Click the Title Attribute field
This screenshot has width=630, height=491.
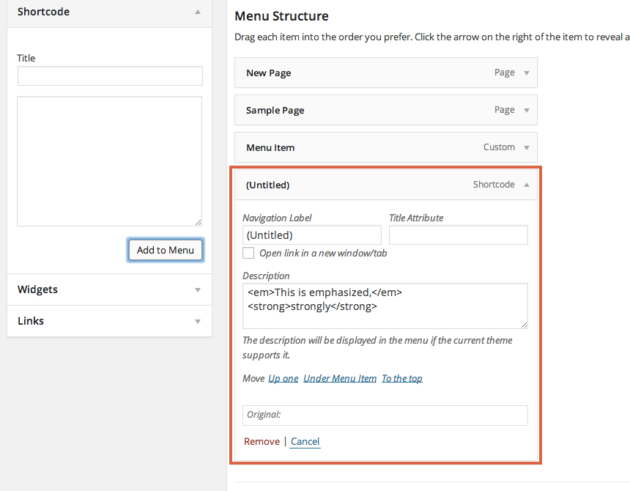coord(459,235)
